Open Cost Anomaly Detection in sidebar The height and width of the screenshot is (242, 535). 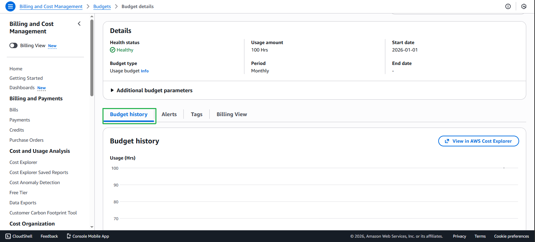click(x=35, y=182)
